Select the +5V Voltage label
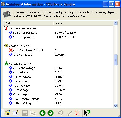The height and width of the screenshot is (118, 121). point(21,81)
